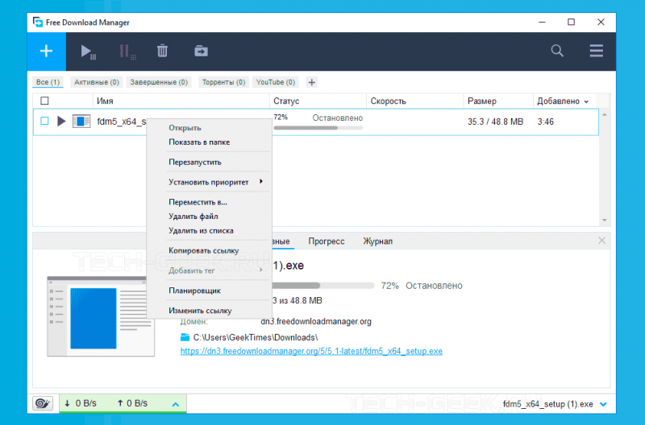The image size is (645, 425).
Task: Open the search magnifier icon
Action: click(557, 51)
